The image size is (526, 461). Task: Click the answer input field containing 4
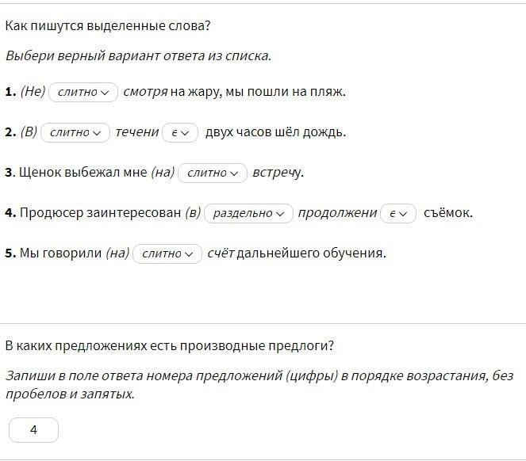click(33, 430)
